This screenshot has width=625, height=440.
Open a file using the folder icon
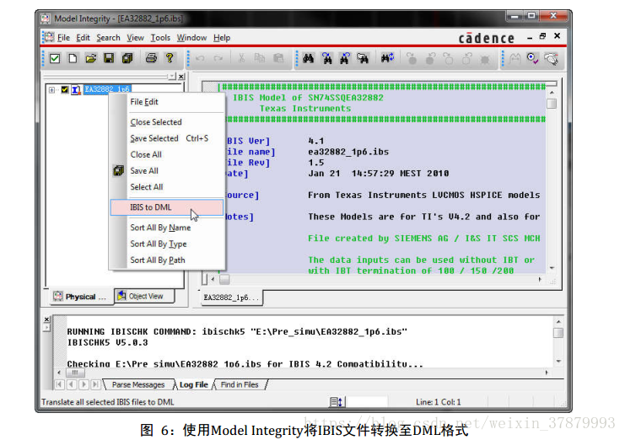pos(91,58)
